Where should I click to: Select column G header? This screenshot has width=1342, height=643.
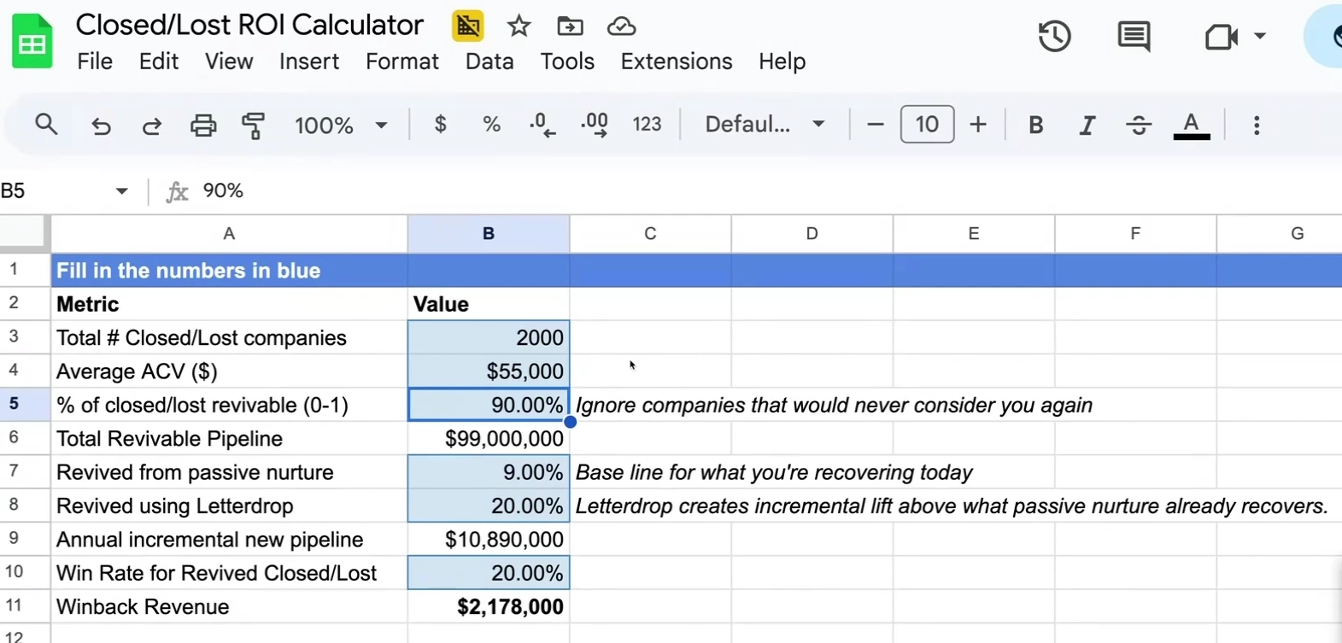coord(1280,233)
